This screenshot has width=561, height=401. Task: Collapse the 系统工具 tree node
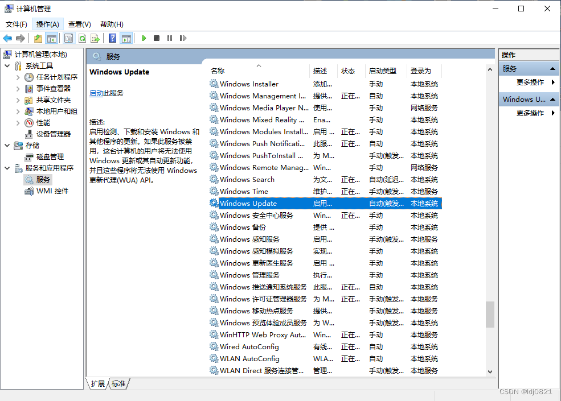click(7, 66)
